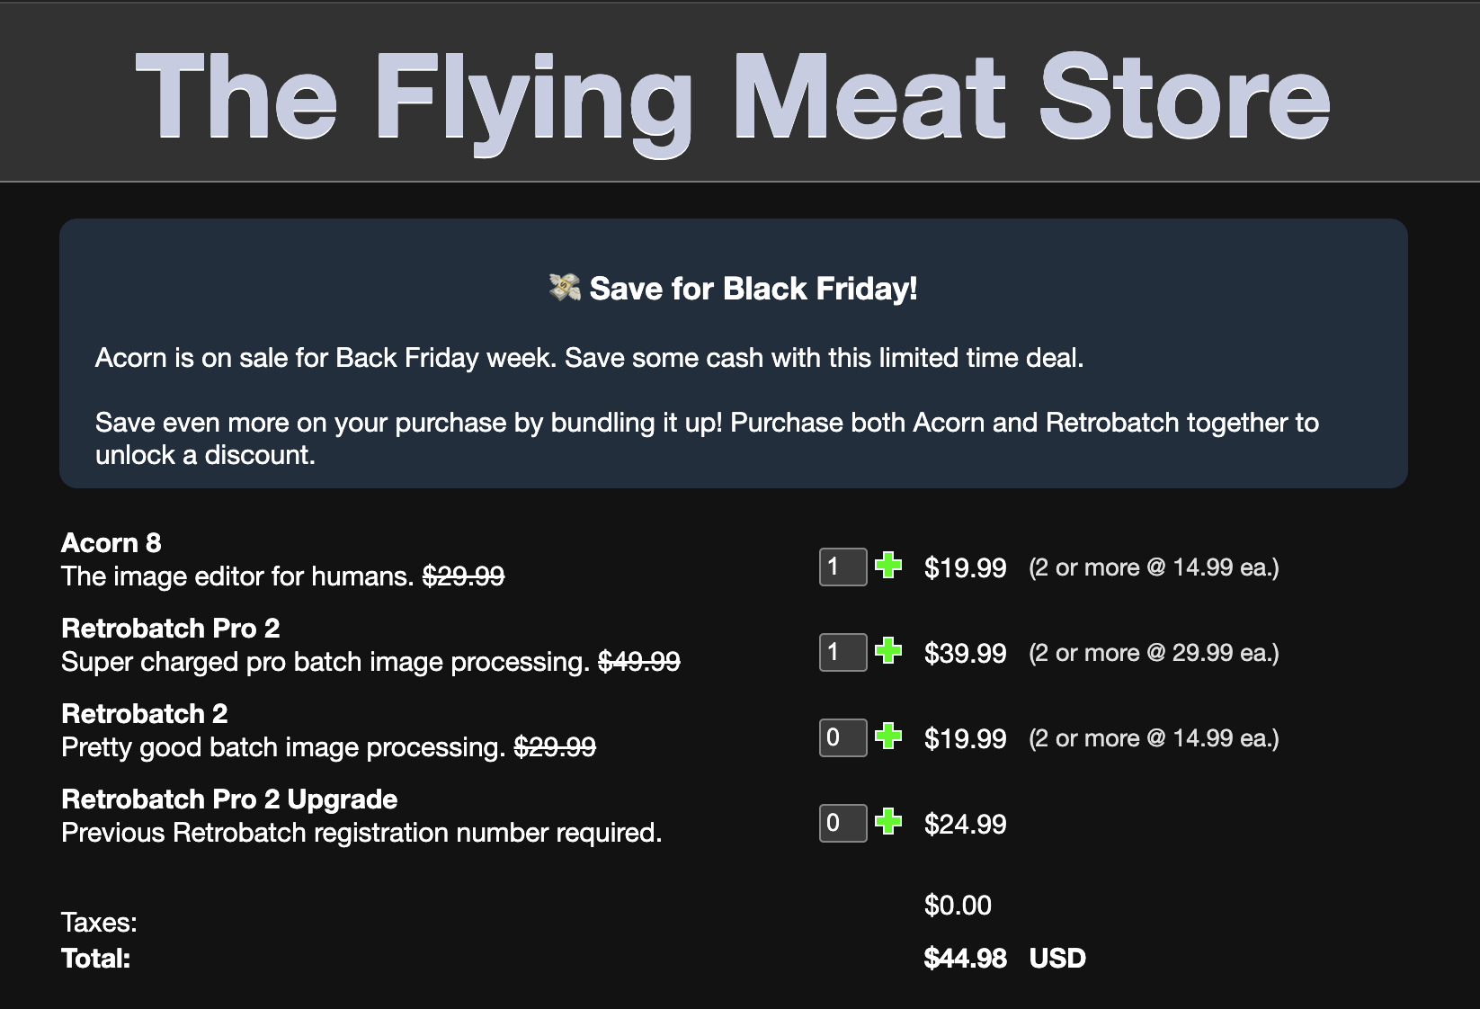Select the Retrobatch 2 quantity input
Screen dimensions: 1480x1009
843,737
